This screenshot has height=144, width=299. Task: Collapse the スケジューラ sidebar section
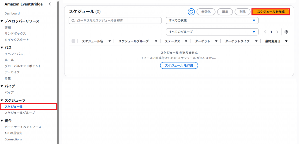pos(2,100)
